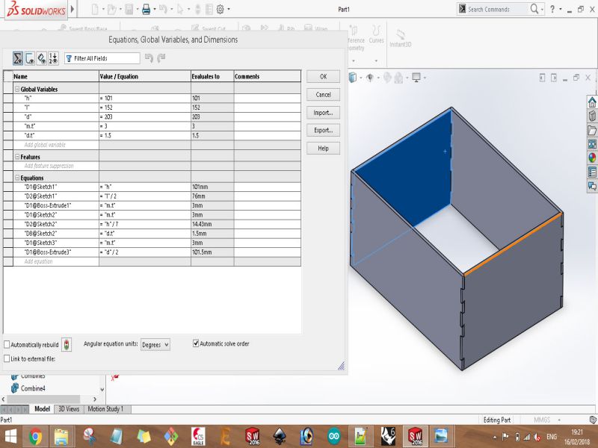The height and width of the screenshot is (448, 598).
Task: Click the 14.43mm evaluated value
Action: pyautogui.click(x=202, y=224)
